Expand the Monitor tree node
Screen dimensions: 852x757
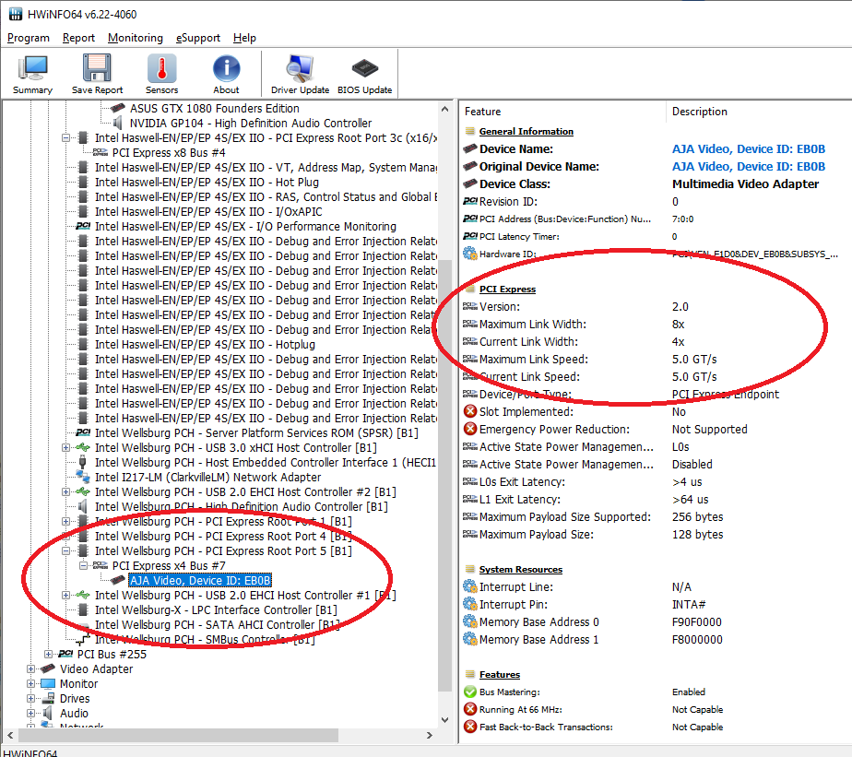(x=30, y=683)
